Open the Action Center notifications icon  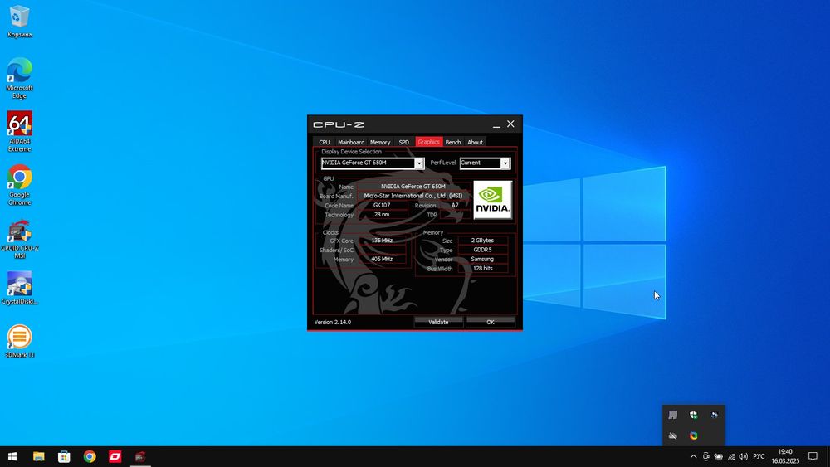click(813, 456)
